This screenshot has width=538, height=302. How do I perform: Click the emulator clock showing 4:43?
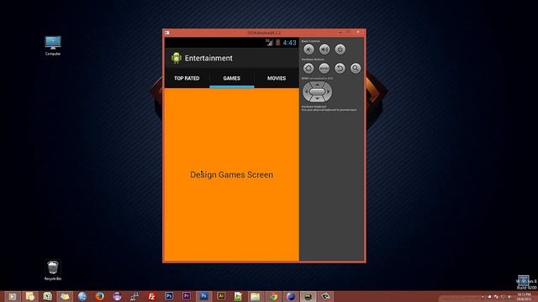289,43
